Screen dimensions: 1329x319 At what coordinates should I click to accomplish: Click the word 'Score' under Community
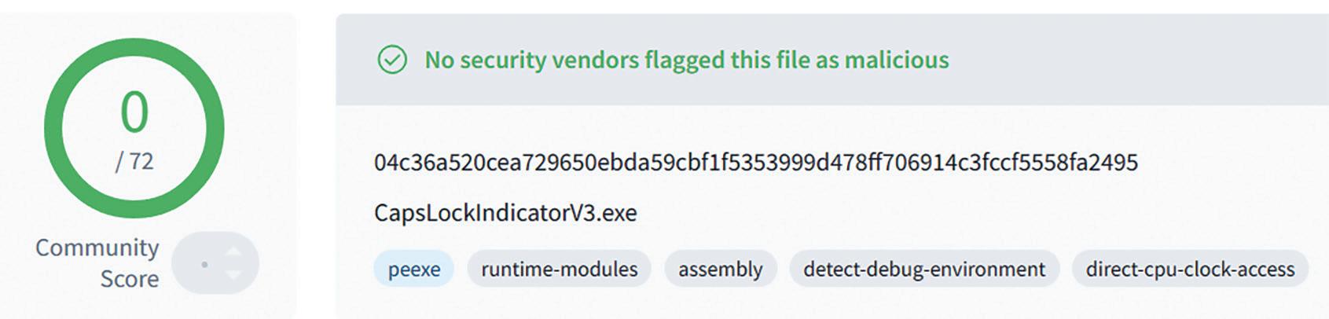click(x=129, y=279)
